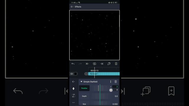189x106 pixels.
Task: Tap the 11:40 clock in the status bar
Action: (74, 3)
